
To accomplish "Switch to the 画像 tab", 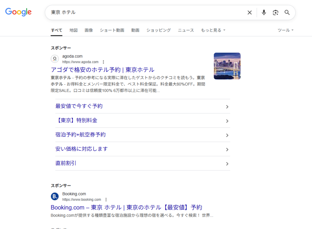I will point(89,30).
